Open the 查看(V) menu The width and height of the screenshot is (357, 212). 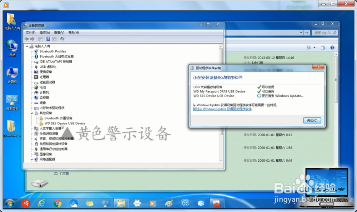59,32
